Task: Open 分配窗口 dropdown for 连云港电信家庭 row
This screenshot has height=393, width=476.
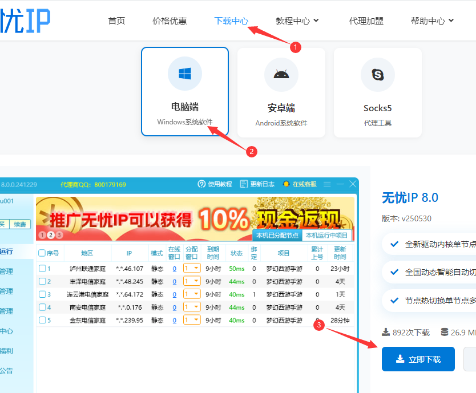Action: 192,294
